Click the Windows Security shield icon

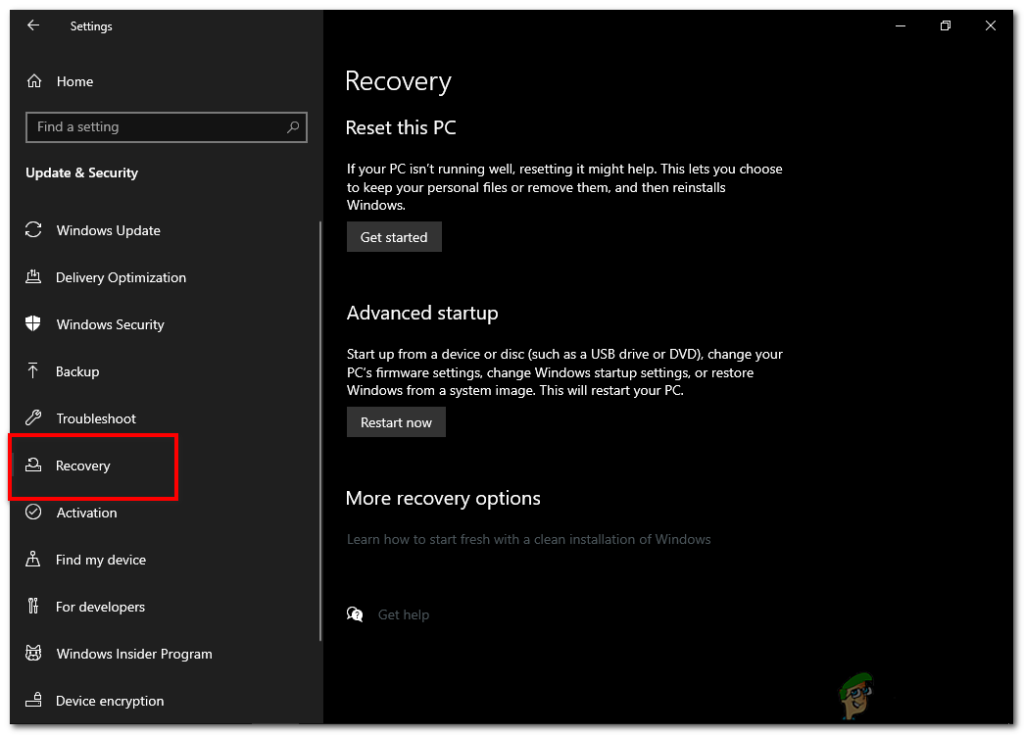pyautogui.click(x=33, y=324)
